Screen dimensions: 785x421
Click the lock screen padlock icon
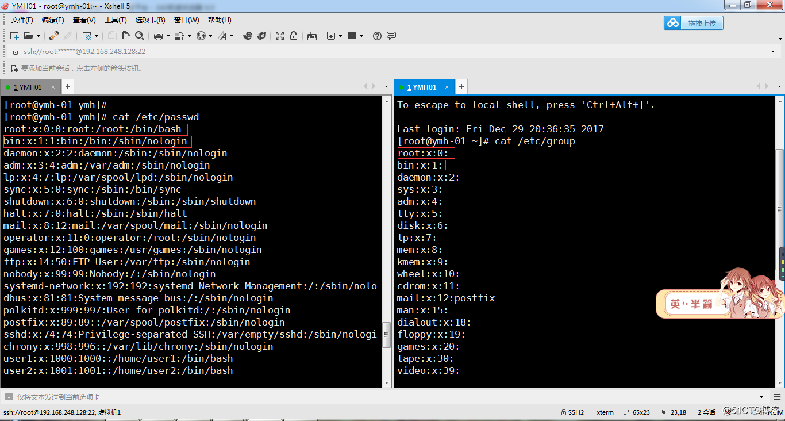pyautogui.click(x=294, y=36)
